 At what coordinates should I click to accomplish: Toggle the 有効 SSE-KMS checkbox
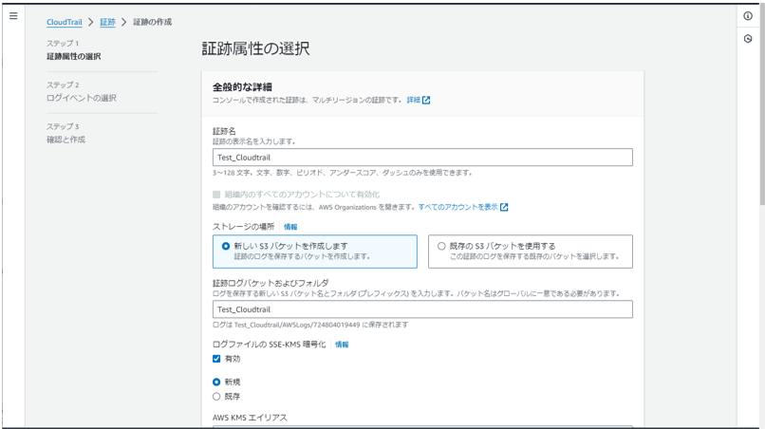coord(216,359)
